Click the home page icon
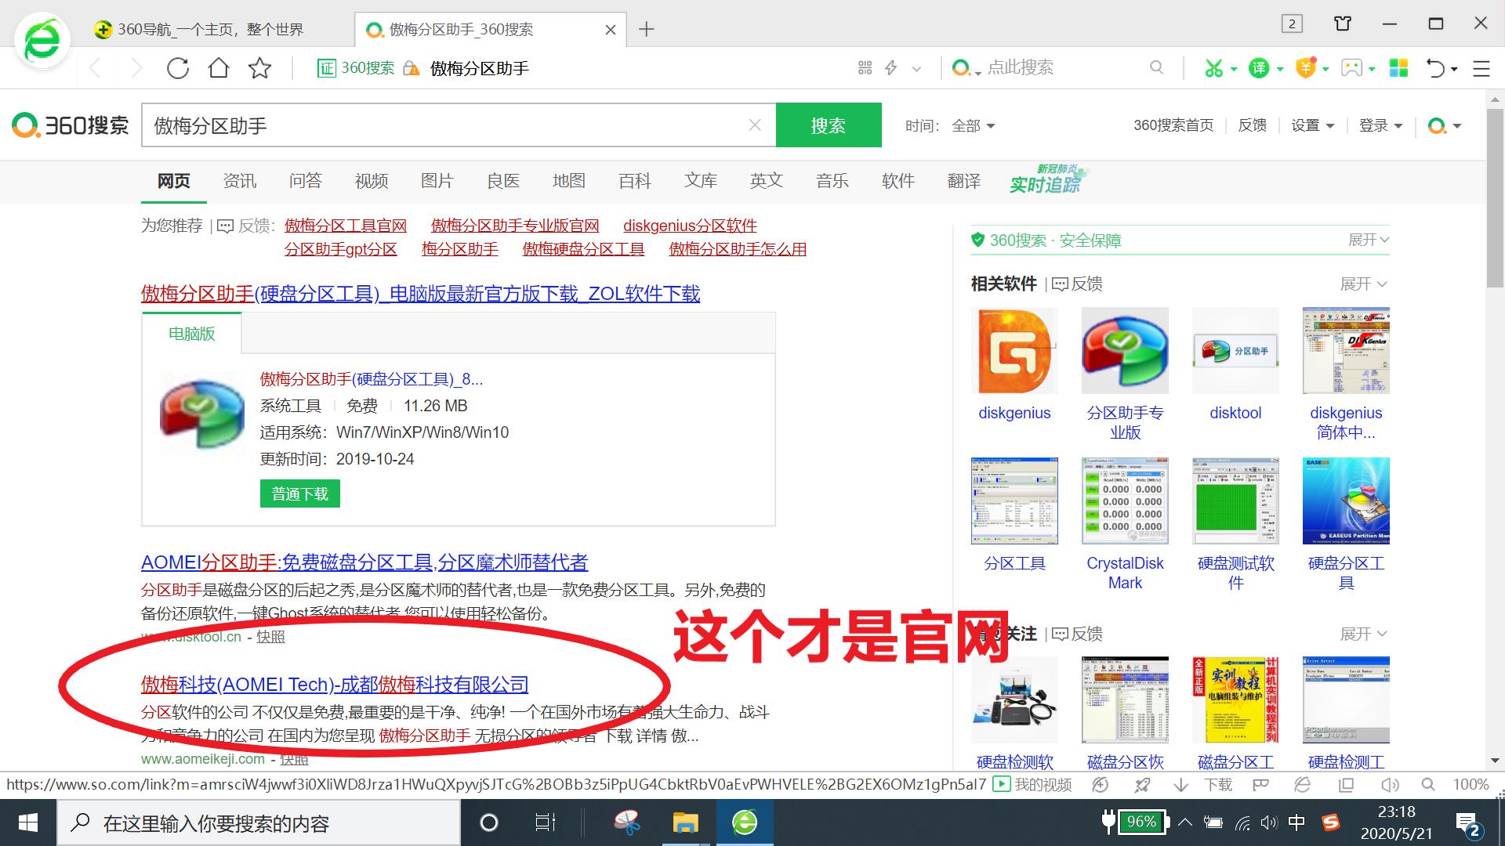Image resolution: width=1505 pixels, height=846 pixels. pos(218,68)
